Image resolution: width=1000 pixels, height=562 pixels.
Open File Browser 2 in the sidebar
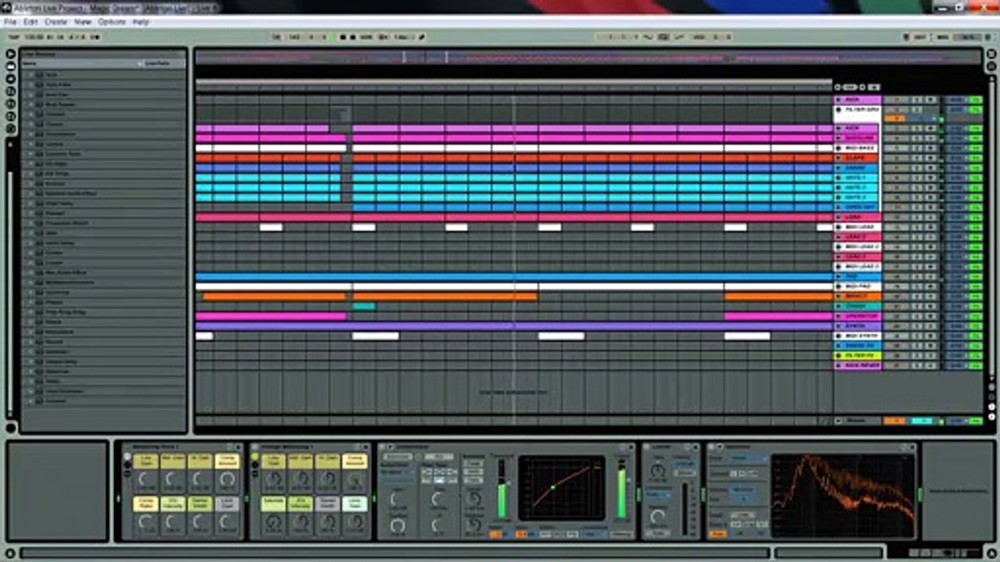(11, 104)
